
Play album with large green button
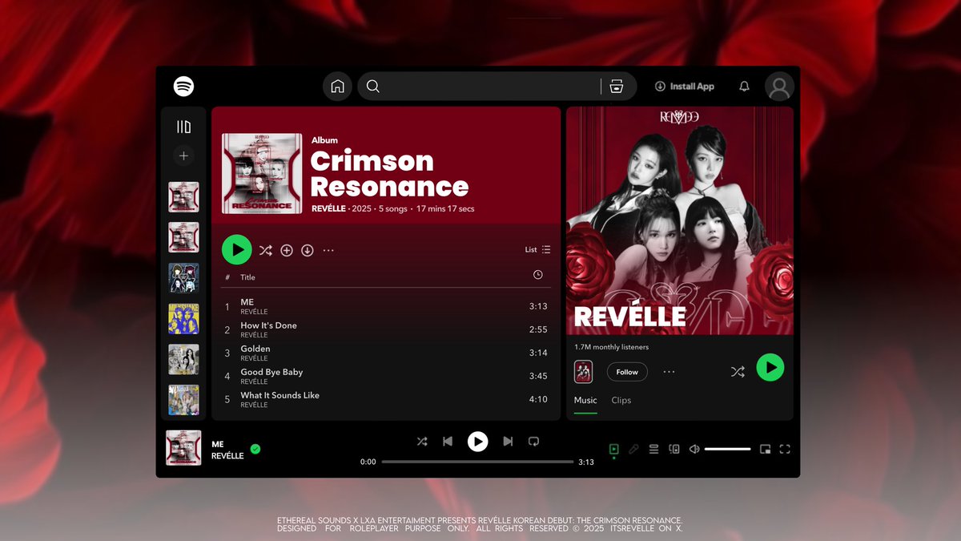237,250
